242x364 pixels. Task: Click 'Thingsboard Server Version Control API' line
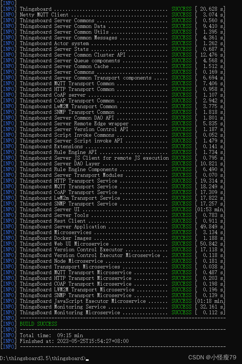pyautogui.click(x=113, y=129)
